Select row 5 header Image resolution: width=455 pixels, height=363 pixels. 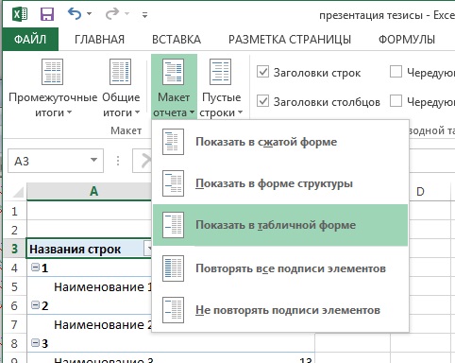coord(14,286)
